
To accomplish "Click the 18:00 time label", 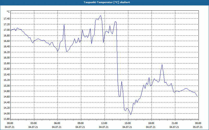I will click(151, 123).
